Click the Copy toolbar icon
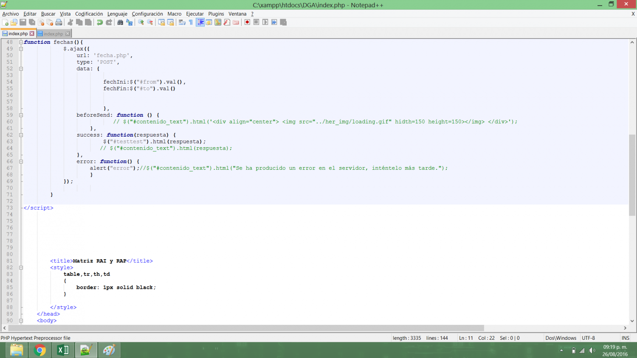Screen dimensions: 637x358 (79, 22)
